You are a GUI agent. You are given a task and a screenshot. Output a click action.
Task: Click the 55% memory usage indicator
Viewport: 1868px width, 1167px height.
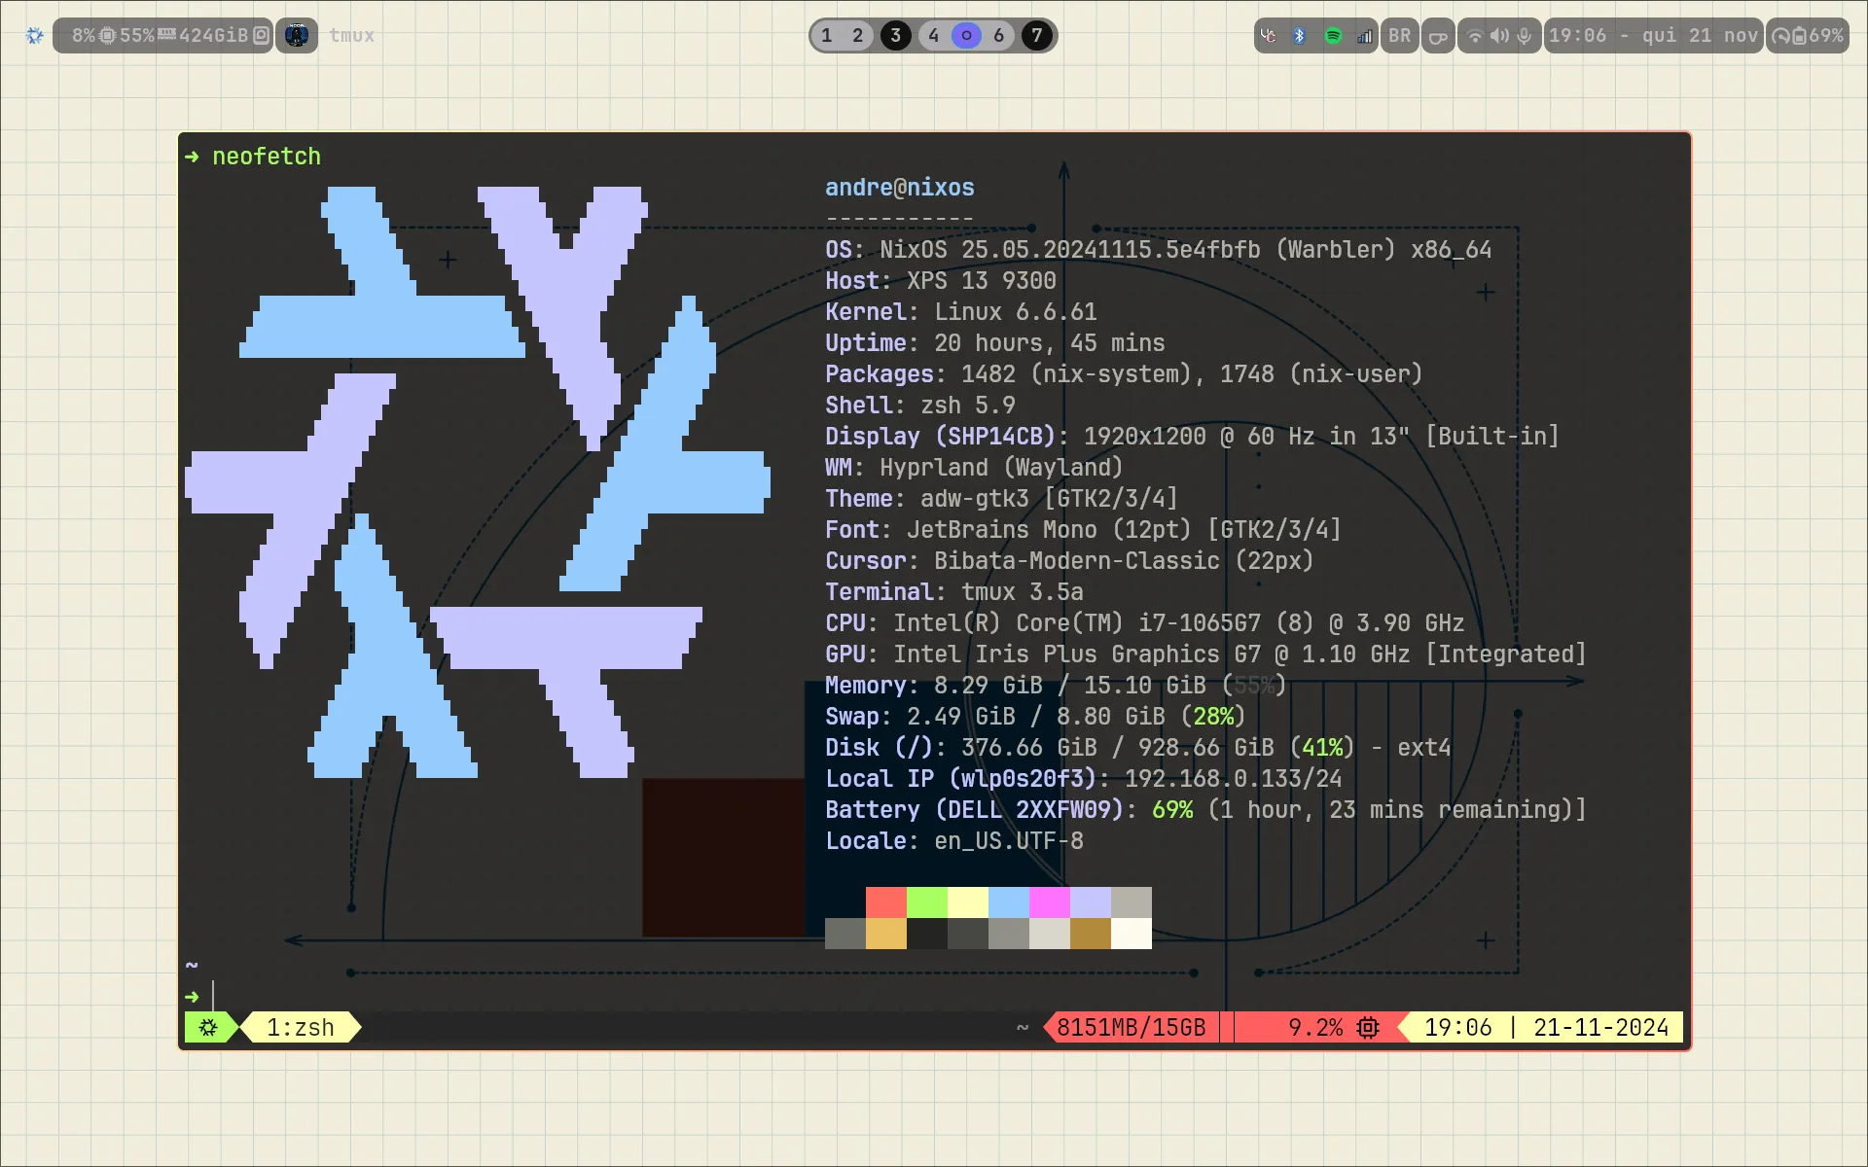tap(148, 36)
